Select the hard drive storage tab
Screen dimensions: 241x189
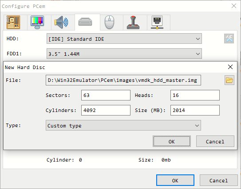[85, 22]
